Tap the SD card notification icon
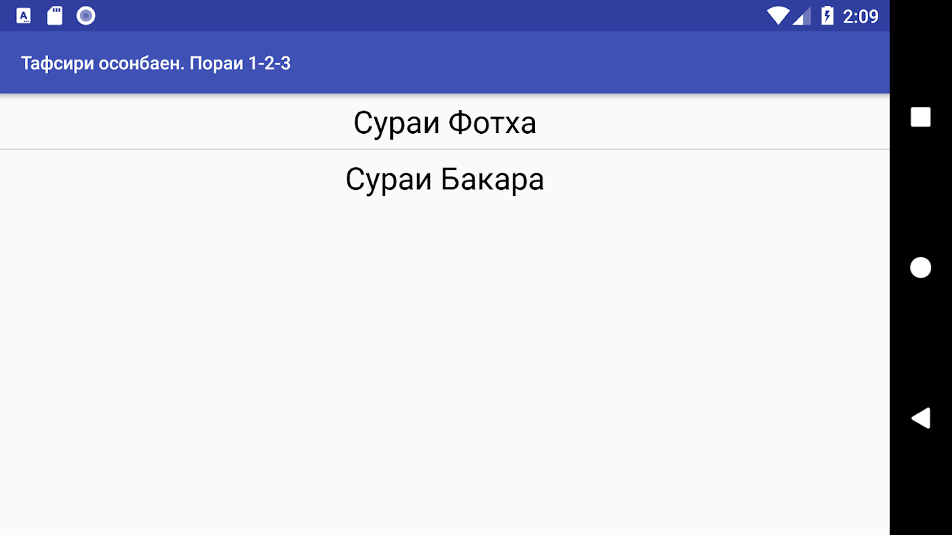This screenshot has width=952, height=535. coord(55,15)
